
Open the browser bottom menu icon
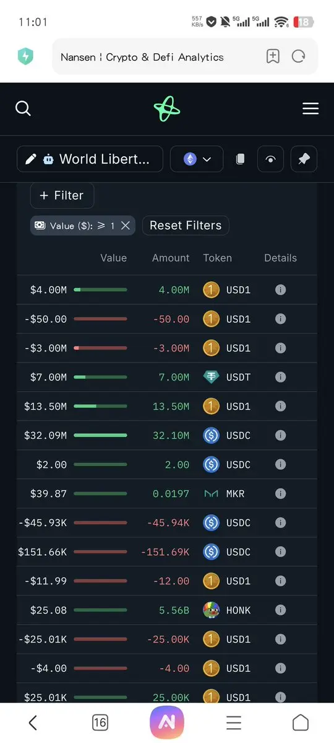point(234,723)
